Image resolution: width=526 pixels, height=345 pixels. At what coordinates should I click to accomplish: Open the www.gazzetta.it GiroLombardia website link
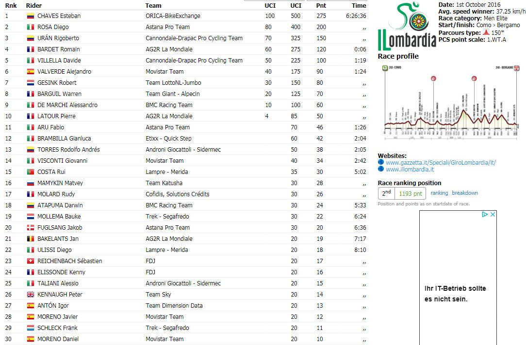(441, 162)
